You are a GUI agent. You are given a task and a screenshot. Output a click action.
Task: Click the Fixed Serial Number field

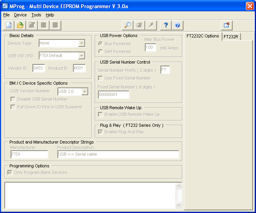(114, 95)
